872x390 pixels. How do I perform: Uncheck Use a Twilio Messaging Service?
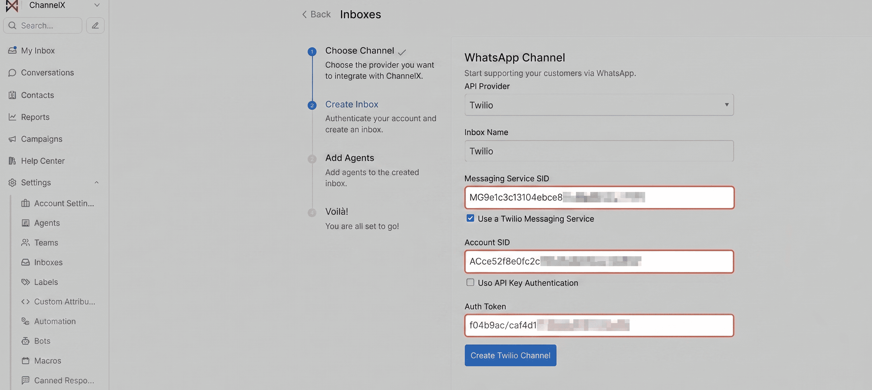tap(470, 218)
